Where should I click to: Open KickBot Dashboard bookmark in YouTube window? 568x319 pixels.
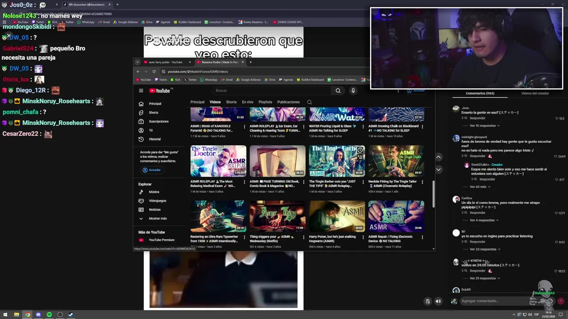click(x=310, y=80)
